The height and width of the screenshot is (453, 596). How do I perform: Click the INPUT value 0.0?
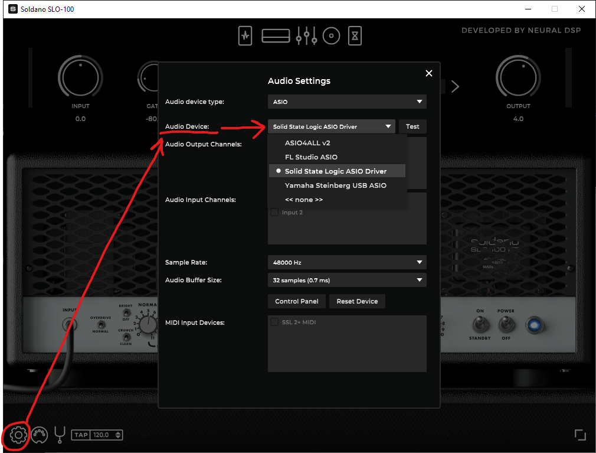(x=80, y=119)
